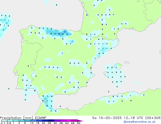Click legend scale label '30'
The width and height of the screenshot is (161, 124).
[x=55, y=123]
